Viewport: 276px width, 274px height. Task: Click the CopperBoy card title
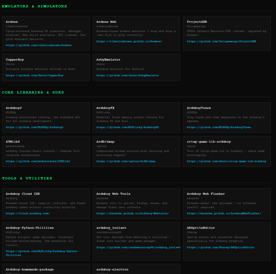pyautogui.click(x=15, y=60)
